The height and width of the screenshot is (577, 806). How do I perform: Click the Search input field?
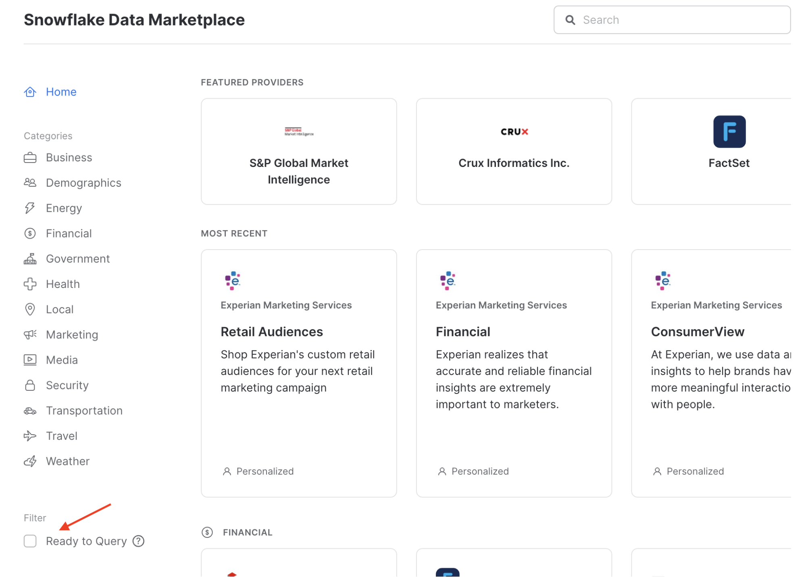tap(681, 20)
